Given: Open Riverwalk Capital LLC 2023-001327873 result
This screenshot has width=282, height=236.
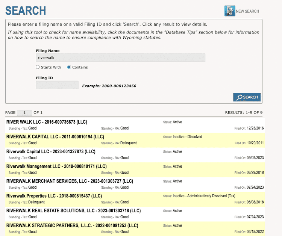Looking at the screenshot, I should pos(51,151).
